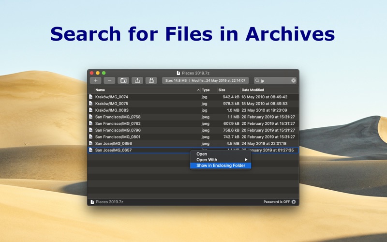This screenshot has height=242, width=387.
Task: Choose Open from the context menu
Action: [202, 154]
